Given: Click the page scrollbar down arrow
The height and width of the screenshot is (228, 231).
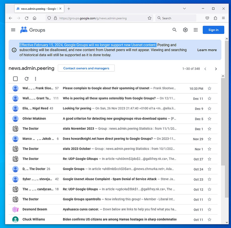Looking at the screenshot, I should click(226, 222).
